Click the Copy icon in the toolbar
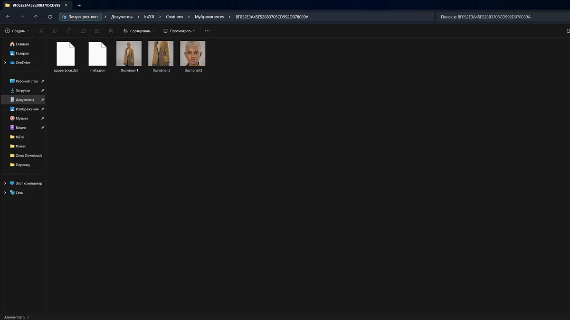 click(55, 31)
